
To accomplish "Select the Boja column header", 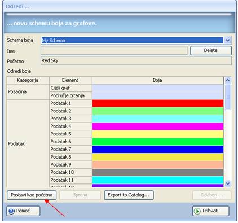I will (158, 80).
